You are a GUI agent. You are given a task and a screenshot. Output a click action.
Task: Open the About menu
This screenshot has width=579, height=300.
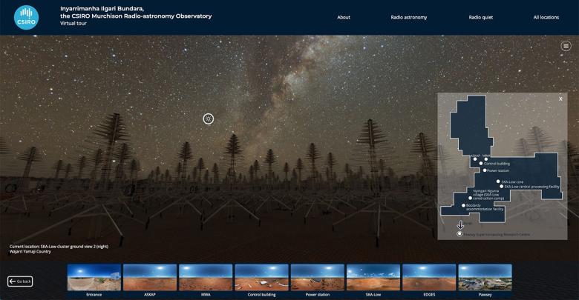click(344, 17)
